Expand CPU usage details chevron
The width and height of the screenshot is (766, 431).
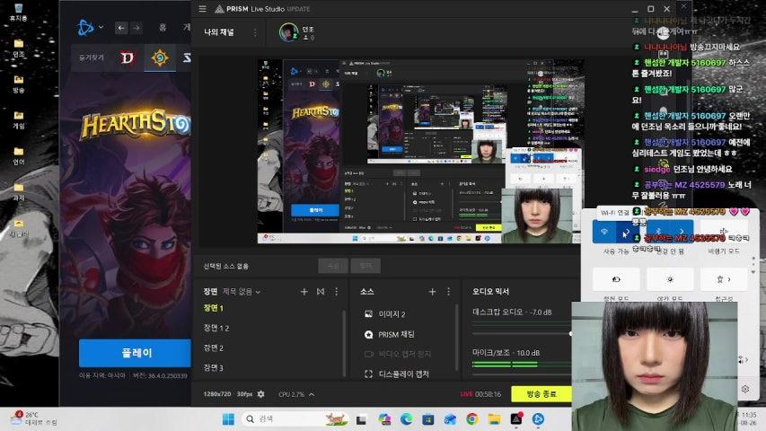[312, 394]
